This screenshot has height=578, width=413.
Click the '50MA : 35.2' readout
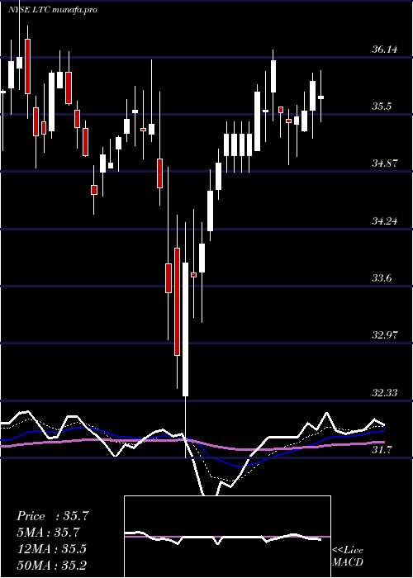(x=51, y=565)
